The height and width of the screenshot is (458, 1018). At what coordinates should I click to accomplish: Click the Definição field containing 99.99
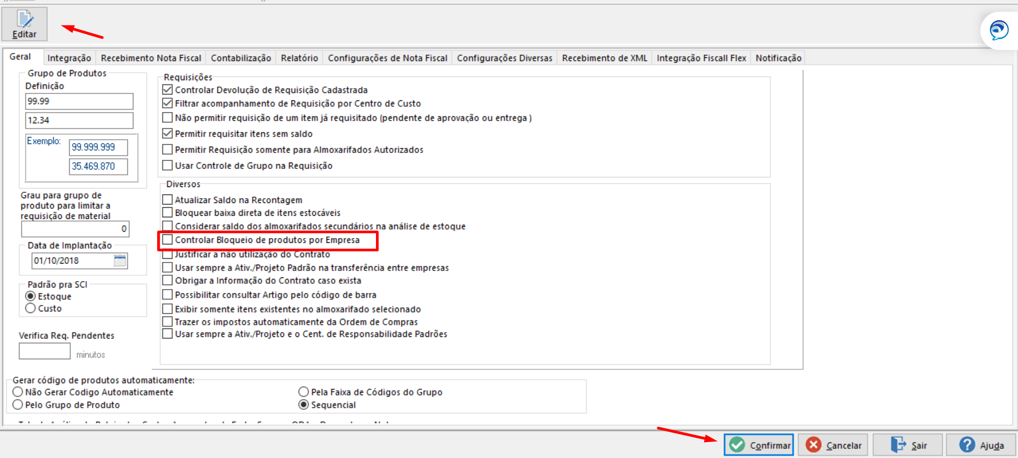click(x=79, y=101)
